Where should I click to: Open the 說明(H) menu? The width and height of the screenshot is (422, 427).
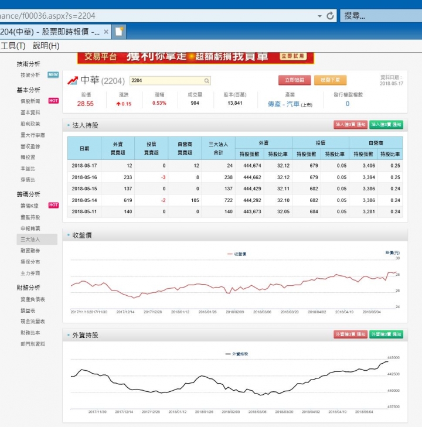click(x=46, y=46)
